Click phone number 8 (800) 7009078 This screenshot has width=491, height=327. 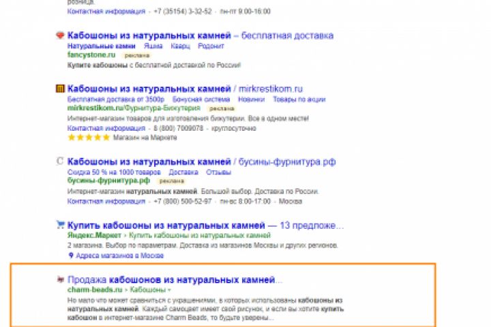click(x=179, y=128)
